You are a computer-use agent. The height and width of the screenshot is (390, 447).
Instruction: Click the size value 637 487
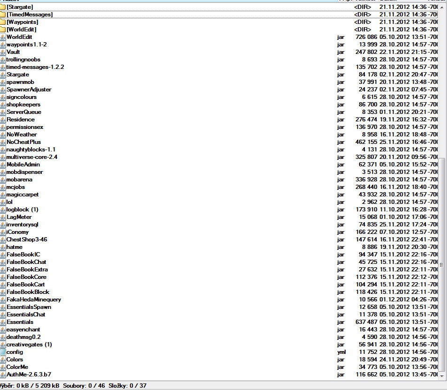point(366,322)
